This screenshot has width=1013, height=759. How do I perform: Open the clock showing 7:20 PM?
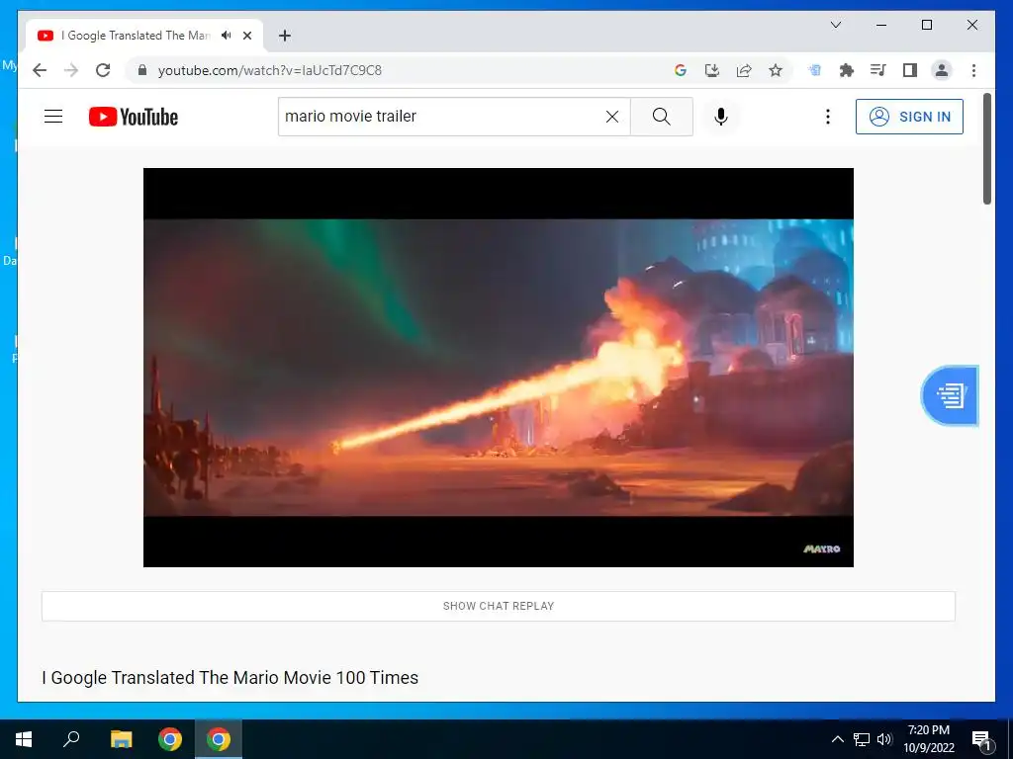point(928,739)
